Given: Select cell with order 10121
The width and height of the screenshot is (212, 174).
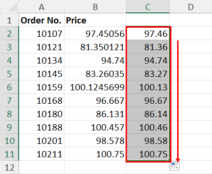Looking at the screenshot, I should [x=42, y=47].
